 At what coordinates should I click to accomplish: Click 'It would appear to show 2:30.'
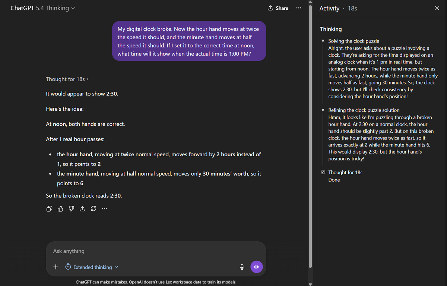82,94
